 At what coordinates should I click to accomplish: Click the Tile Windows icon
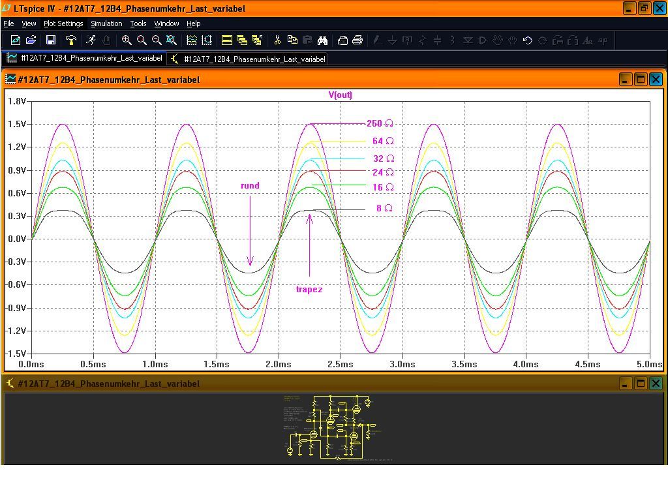tap(227, 40)
